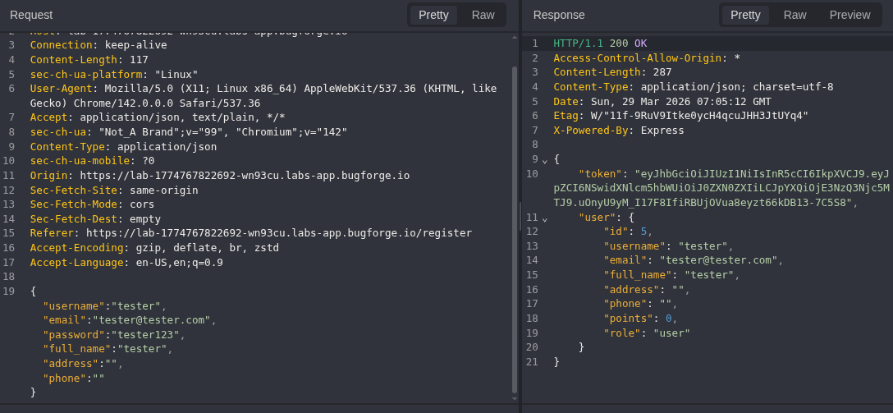893x413 pixels.
Task: Select the Request Pretty tab
Action: 433,15
